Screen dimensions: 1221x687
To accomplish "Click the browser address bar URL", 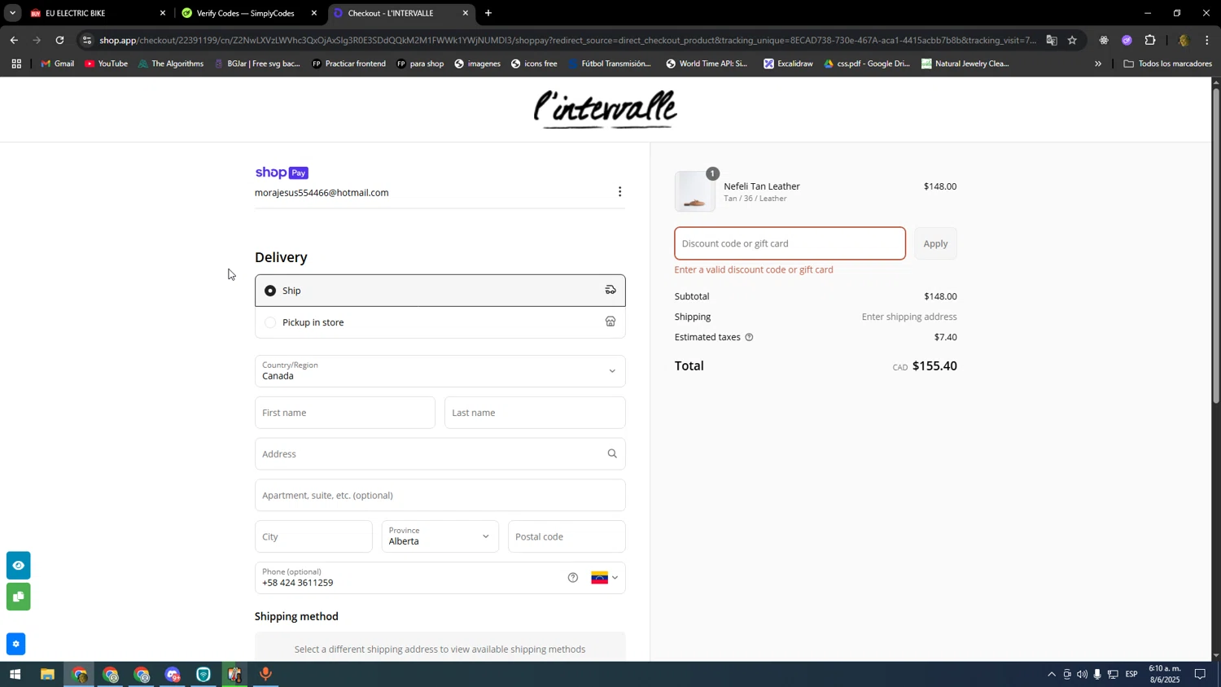I will tap(567, 40).
